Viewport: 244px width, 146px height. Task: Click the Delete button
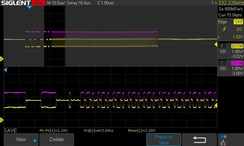click(x=57, y=140)
